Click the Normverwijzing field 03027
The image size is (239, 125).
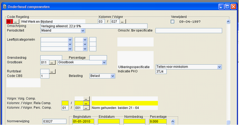click(x=54, y=121)
